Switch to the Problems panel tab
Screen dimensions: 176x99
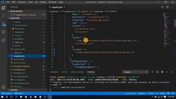pyautogui.click(x=54, y=72)
